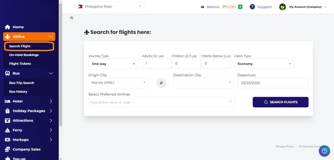
Task: Open the help chat bubble icon
Action: [324, 151]
